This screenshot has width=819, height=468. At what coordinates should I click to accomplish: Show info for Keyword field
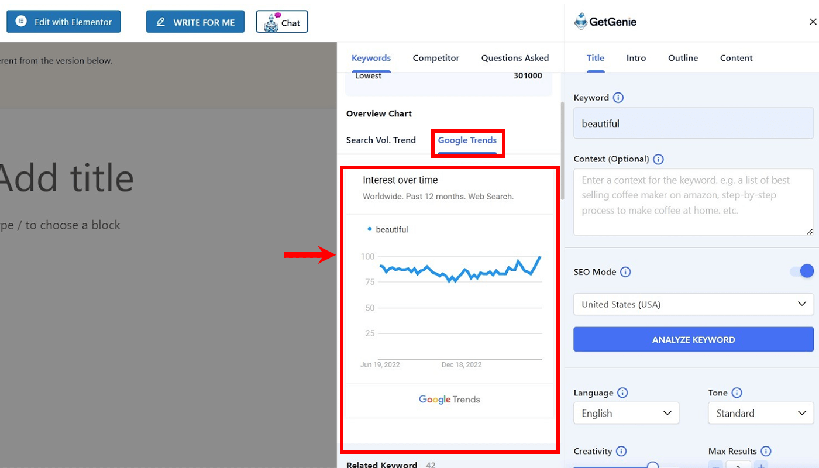(x=618, y=98)
